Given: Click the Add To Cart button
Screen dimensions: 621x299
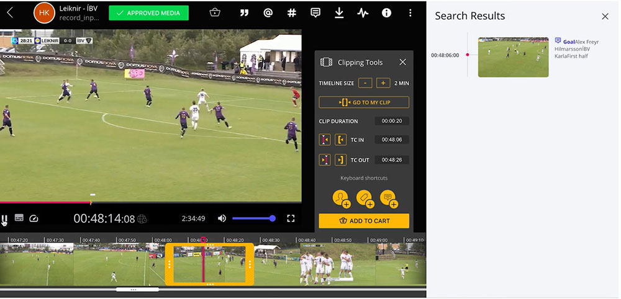Looking at the screenshot, I should pyautogui.click(x=364, y=221).
